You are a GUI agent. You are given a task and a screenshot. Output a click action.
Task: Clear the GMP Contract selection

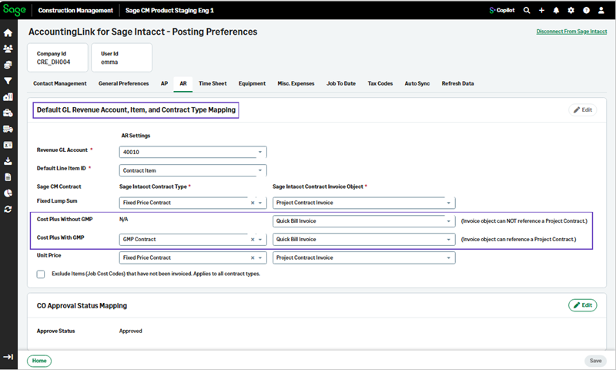[x=253, y=240]
